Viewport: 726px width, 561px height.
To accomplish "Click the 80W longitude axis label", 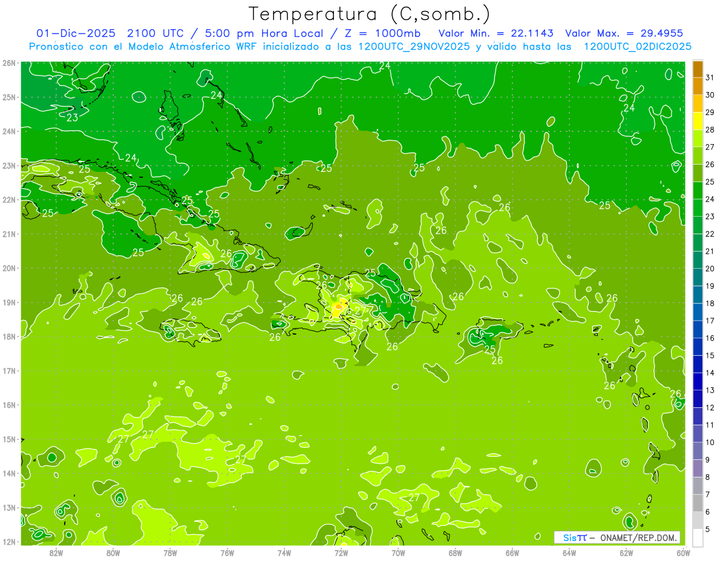I will (x=113, y=553).
